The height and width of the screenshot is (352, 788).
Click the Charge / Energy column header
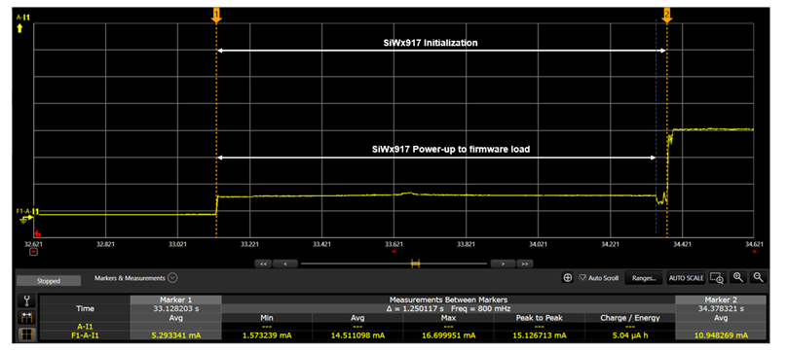click(x=629, y=317)
